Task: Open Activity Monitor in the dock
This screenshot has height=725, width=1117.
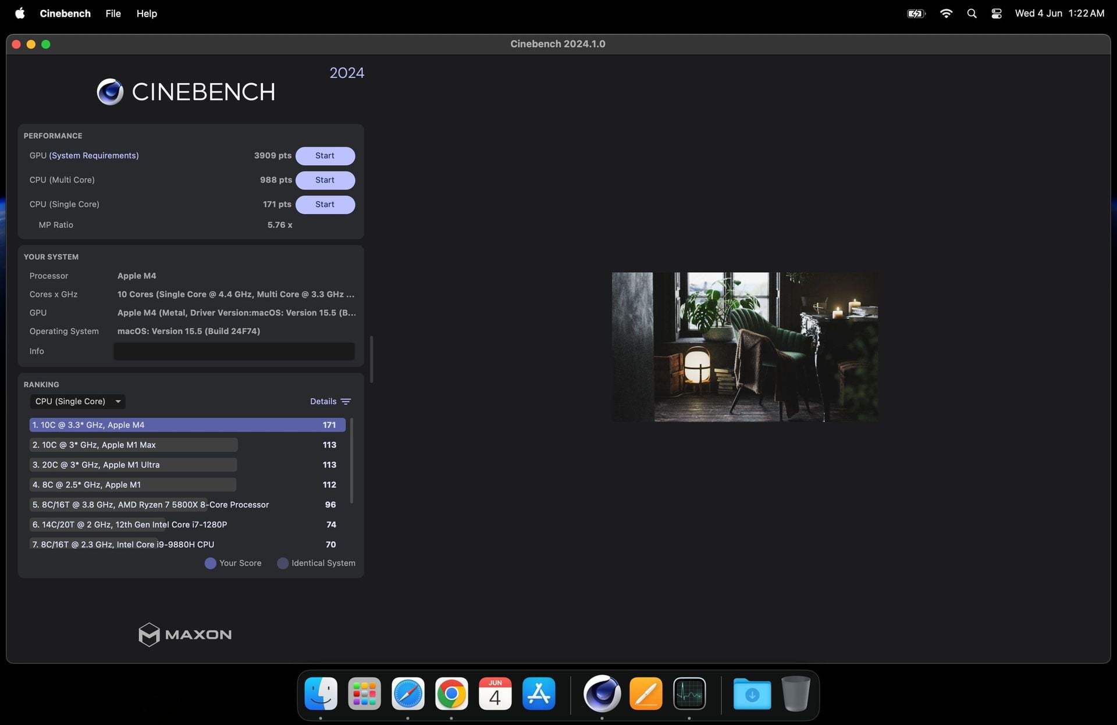Action: [689, 694]
